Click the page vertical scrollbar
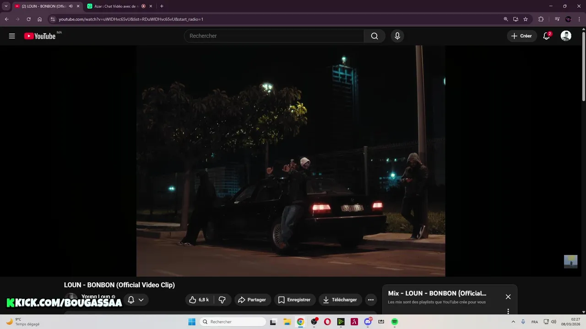Screen dimensions: 586x329 coord(583,66)
